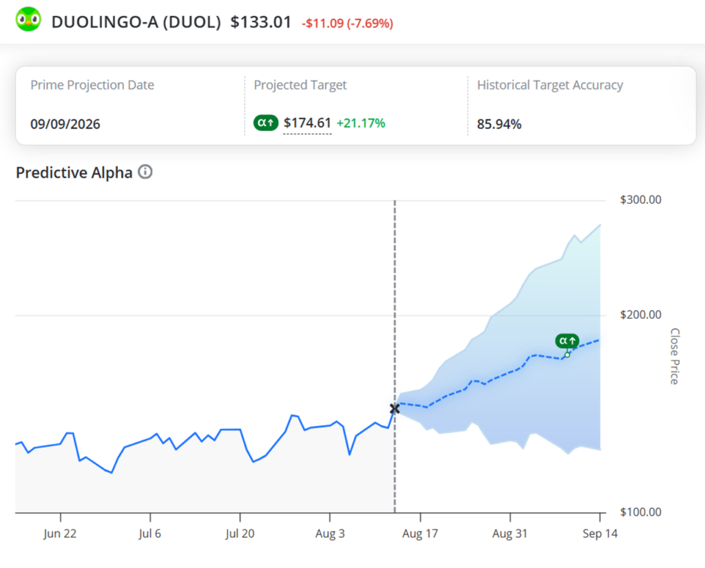The image size is (705, 568).
Task: Click the Prime Projection Date label
Action: pyautogui.click(x=92, y=85)
